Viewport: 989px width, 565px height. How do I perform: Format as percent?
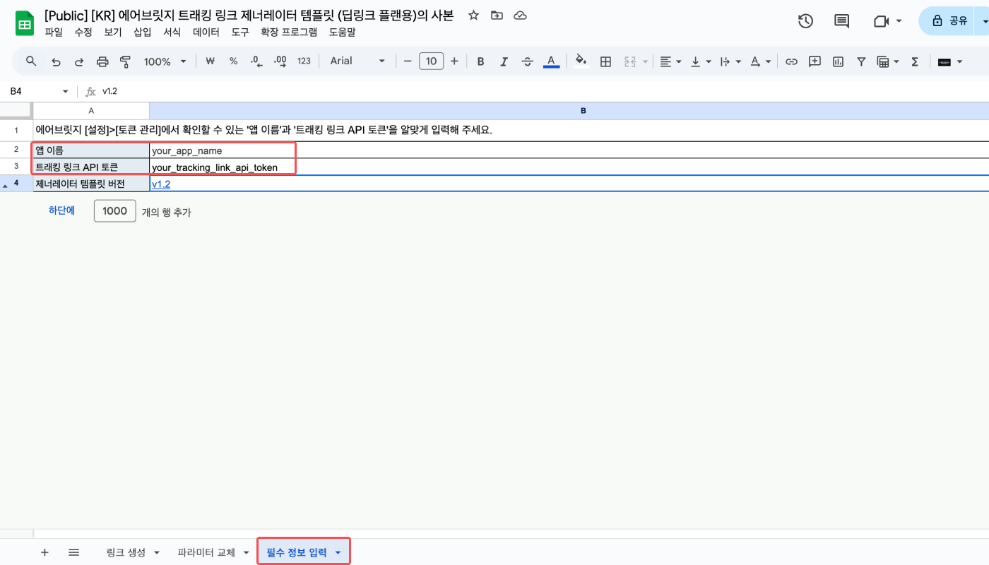click(x=233, y=61)
